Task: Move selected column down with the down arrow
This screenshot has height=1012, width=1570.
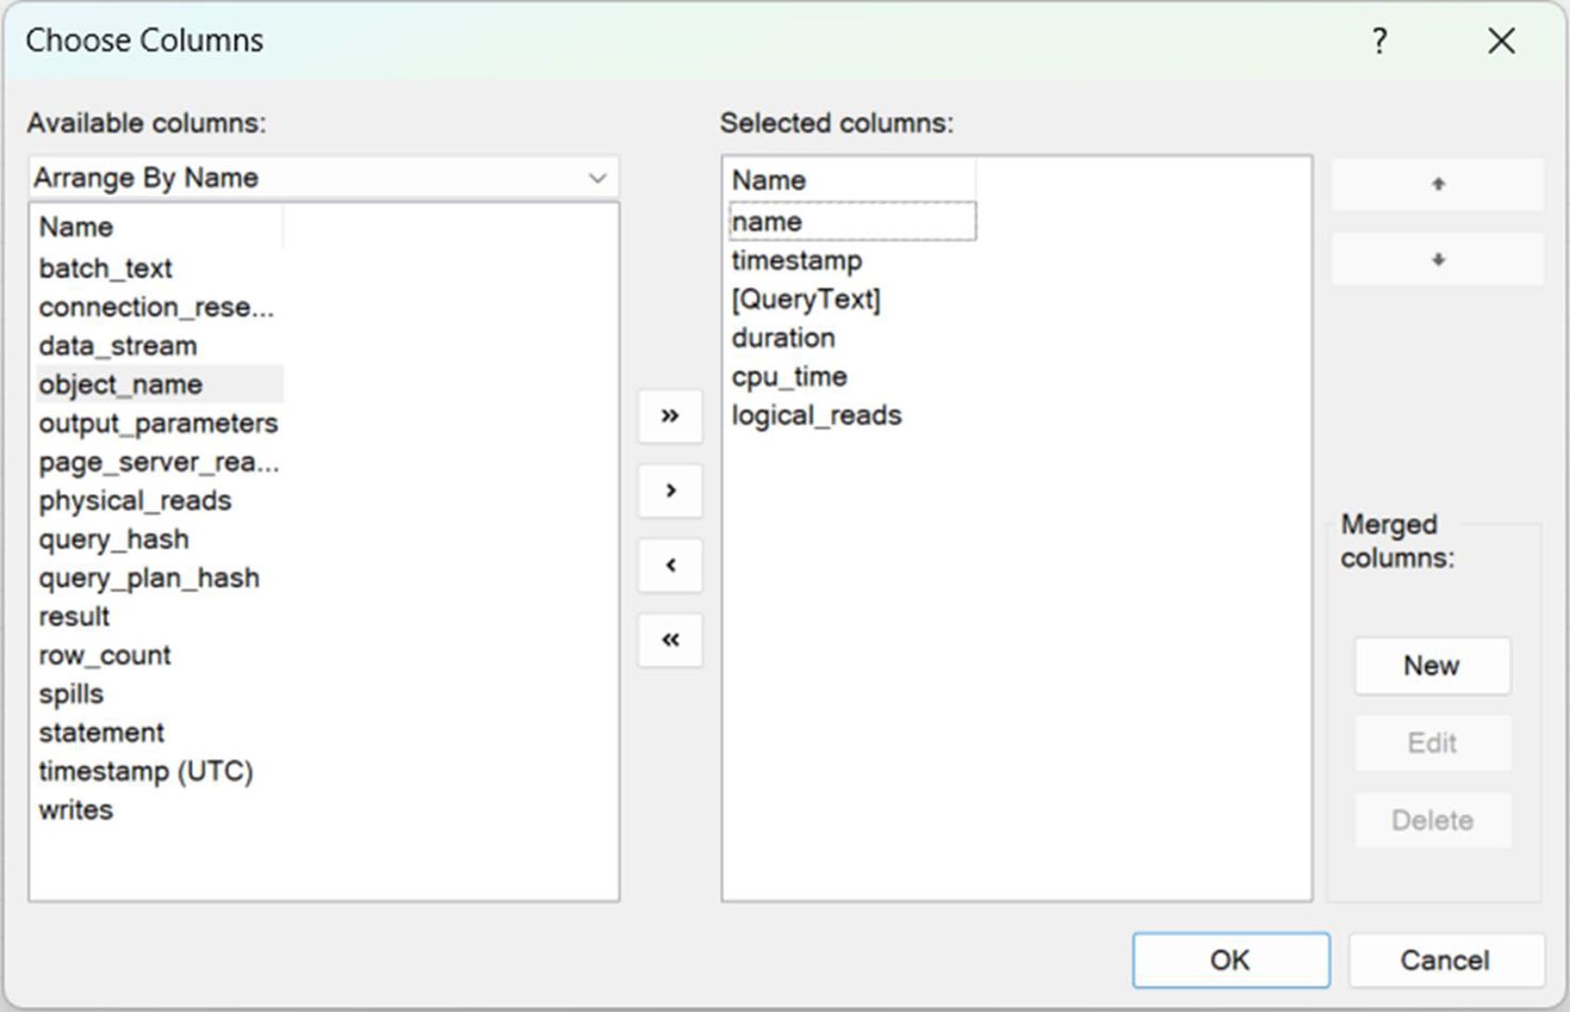Action: (x=1438, y=259)
